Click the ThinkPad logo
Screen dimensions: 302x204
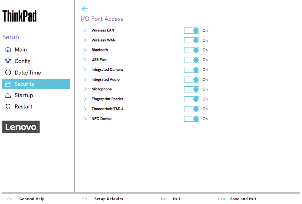click(19, 16)
